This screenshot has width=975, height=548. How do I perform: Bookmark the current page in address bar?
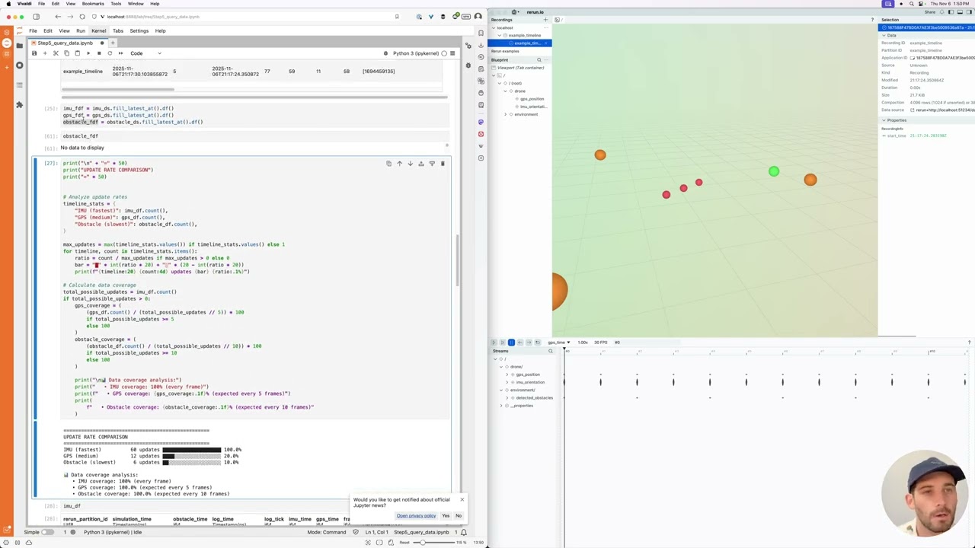pyautogui.click(x=397, y=17)
